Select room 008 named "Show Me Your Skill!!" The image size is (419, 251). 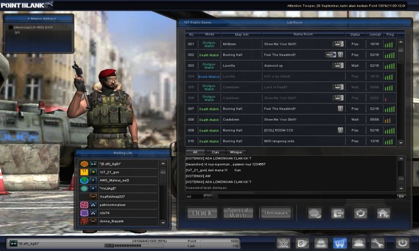(280, 119)
